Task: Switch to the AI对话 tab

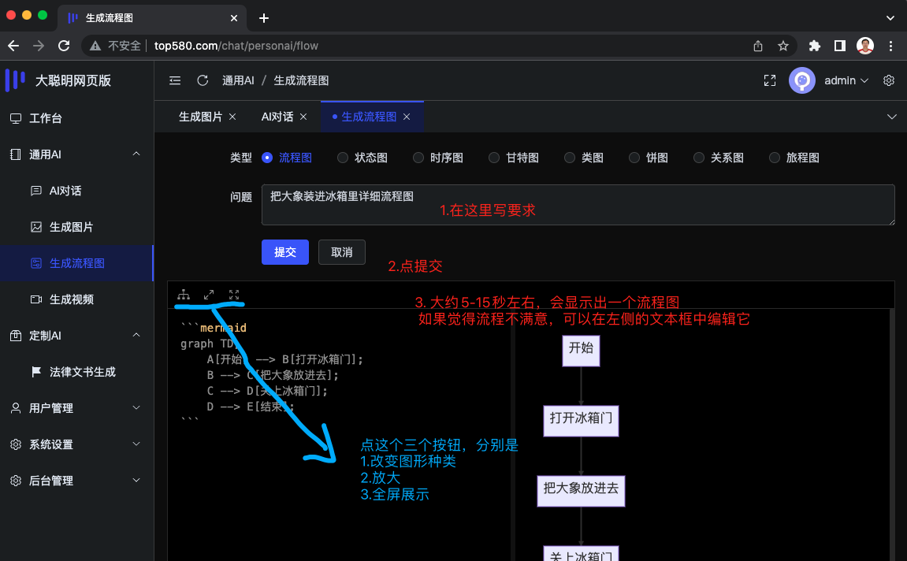Action: [x=277, y=116]
